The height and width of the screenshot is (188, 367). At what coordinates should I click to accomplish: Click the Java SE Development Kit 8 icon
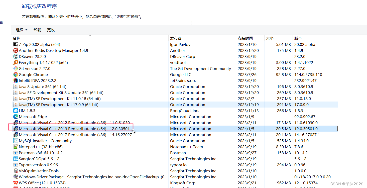coord(16,92)
